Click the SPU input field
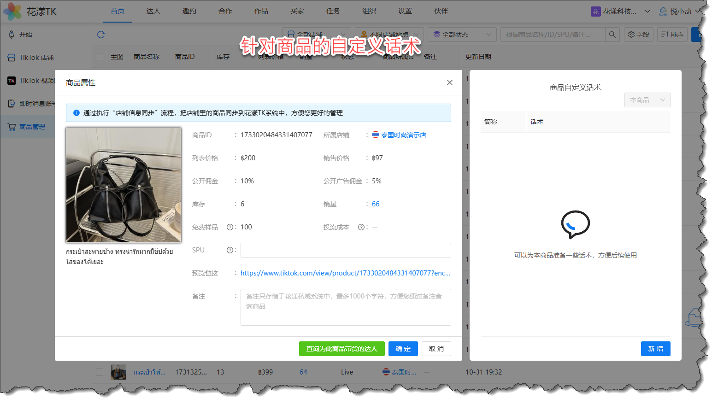 click(x=345, y=250)
